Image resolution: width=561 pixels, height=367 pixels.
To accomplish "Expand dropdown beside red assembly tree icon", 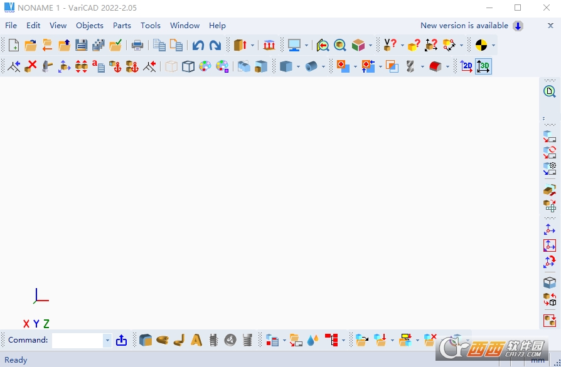I will point(343,341).
